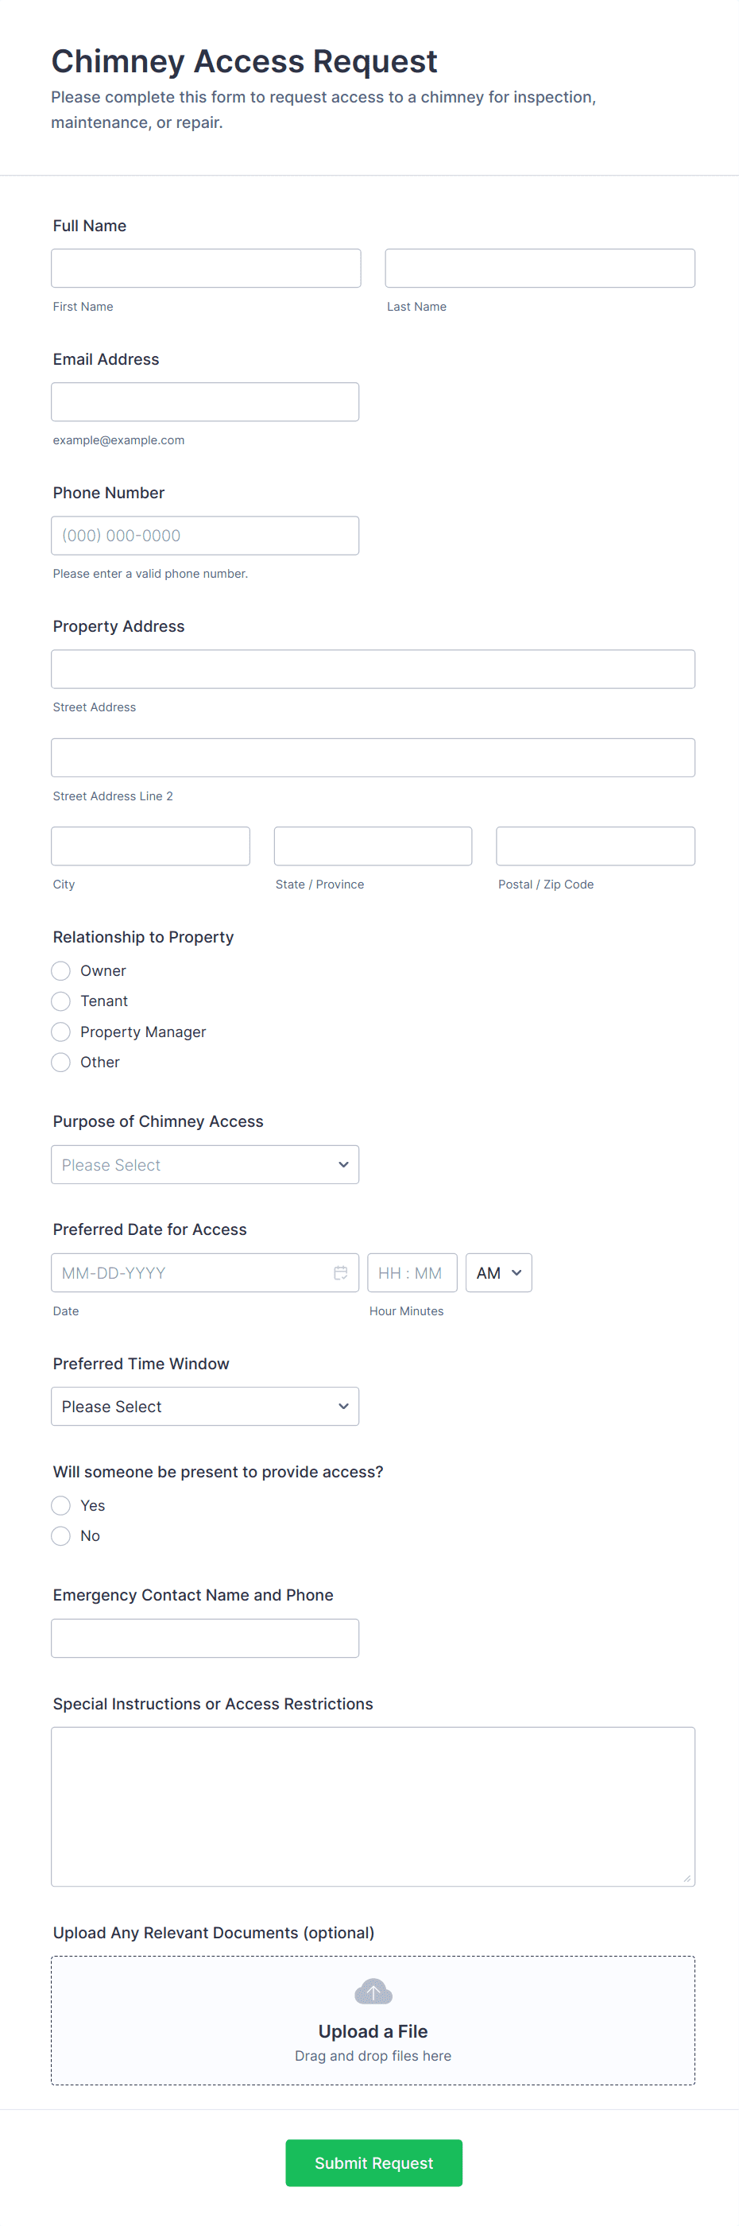Screen dimensions: 739x2226
Task: Click the Submit Request button
Action: coord(373,2162)
